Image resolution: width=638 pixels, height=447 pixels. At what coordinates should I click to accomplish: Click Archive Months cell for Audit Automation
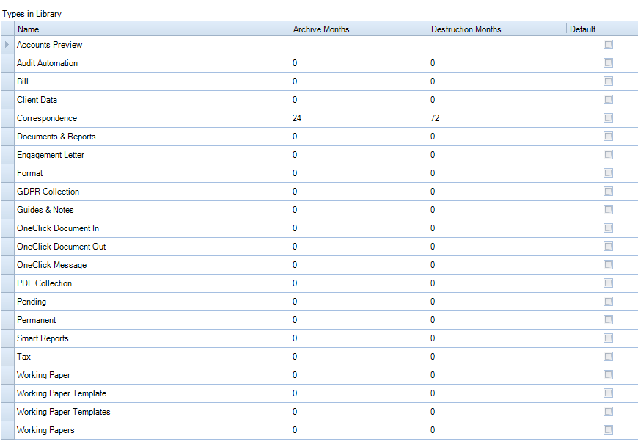(359, 62)
